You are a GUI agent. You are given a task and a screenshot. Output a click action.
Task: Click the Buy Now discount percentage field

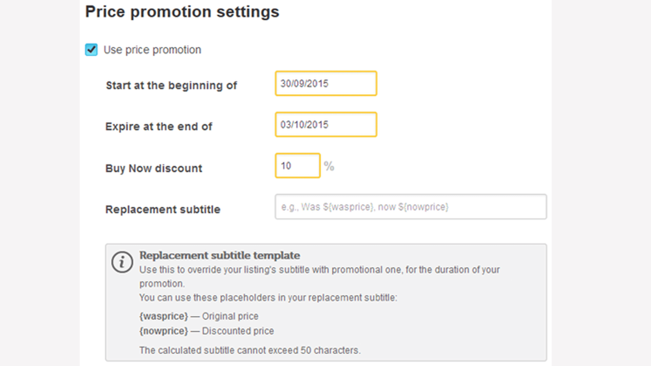(x=297, y=165)
